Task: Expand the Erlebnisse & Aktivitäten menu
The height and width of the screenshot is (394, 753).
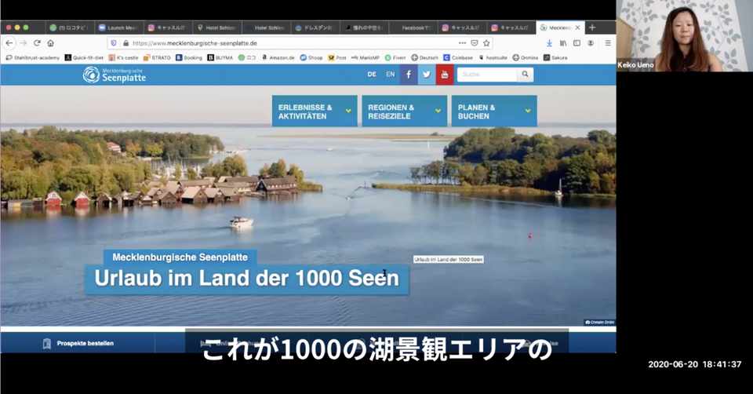Action: point(315,111)
